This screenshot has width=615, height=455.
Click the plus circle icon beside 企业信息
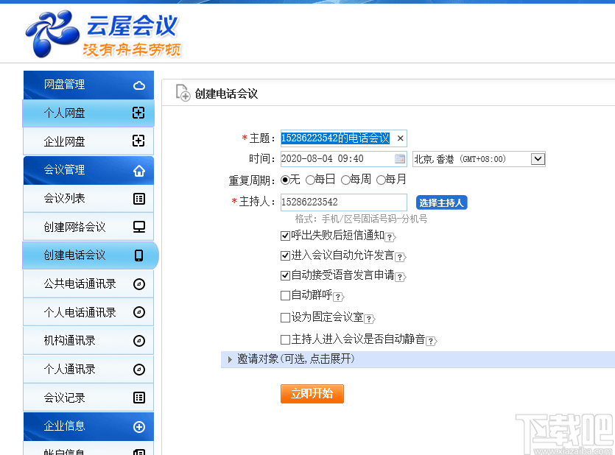click(139, 427)
